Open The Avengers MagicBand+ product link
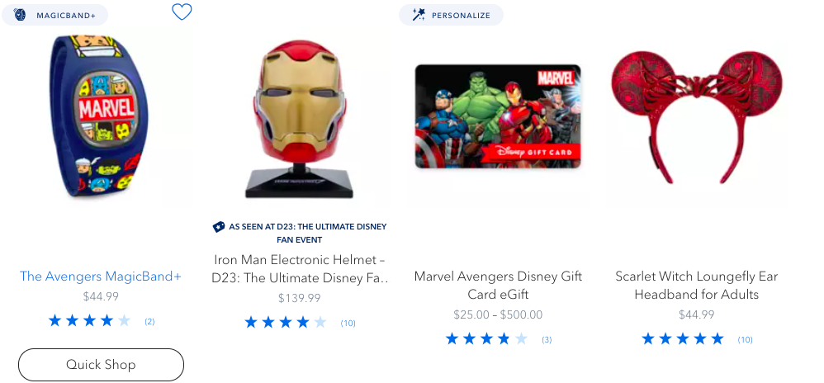This screenshot has height=383, width=824. click(x=101, y=277)
